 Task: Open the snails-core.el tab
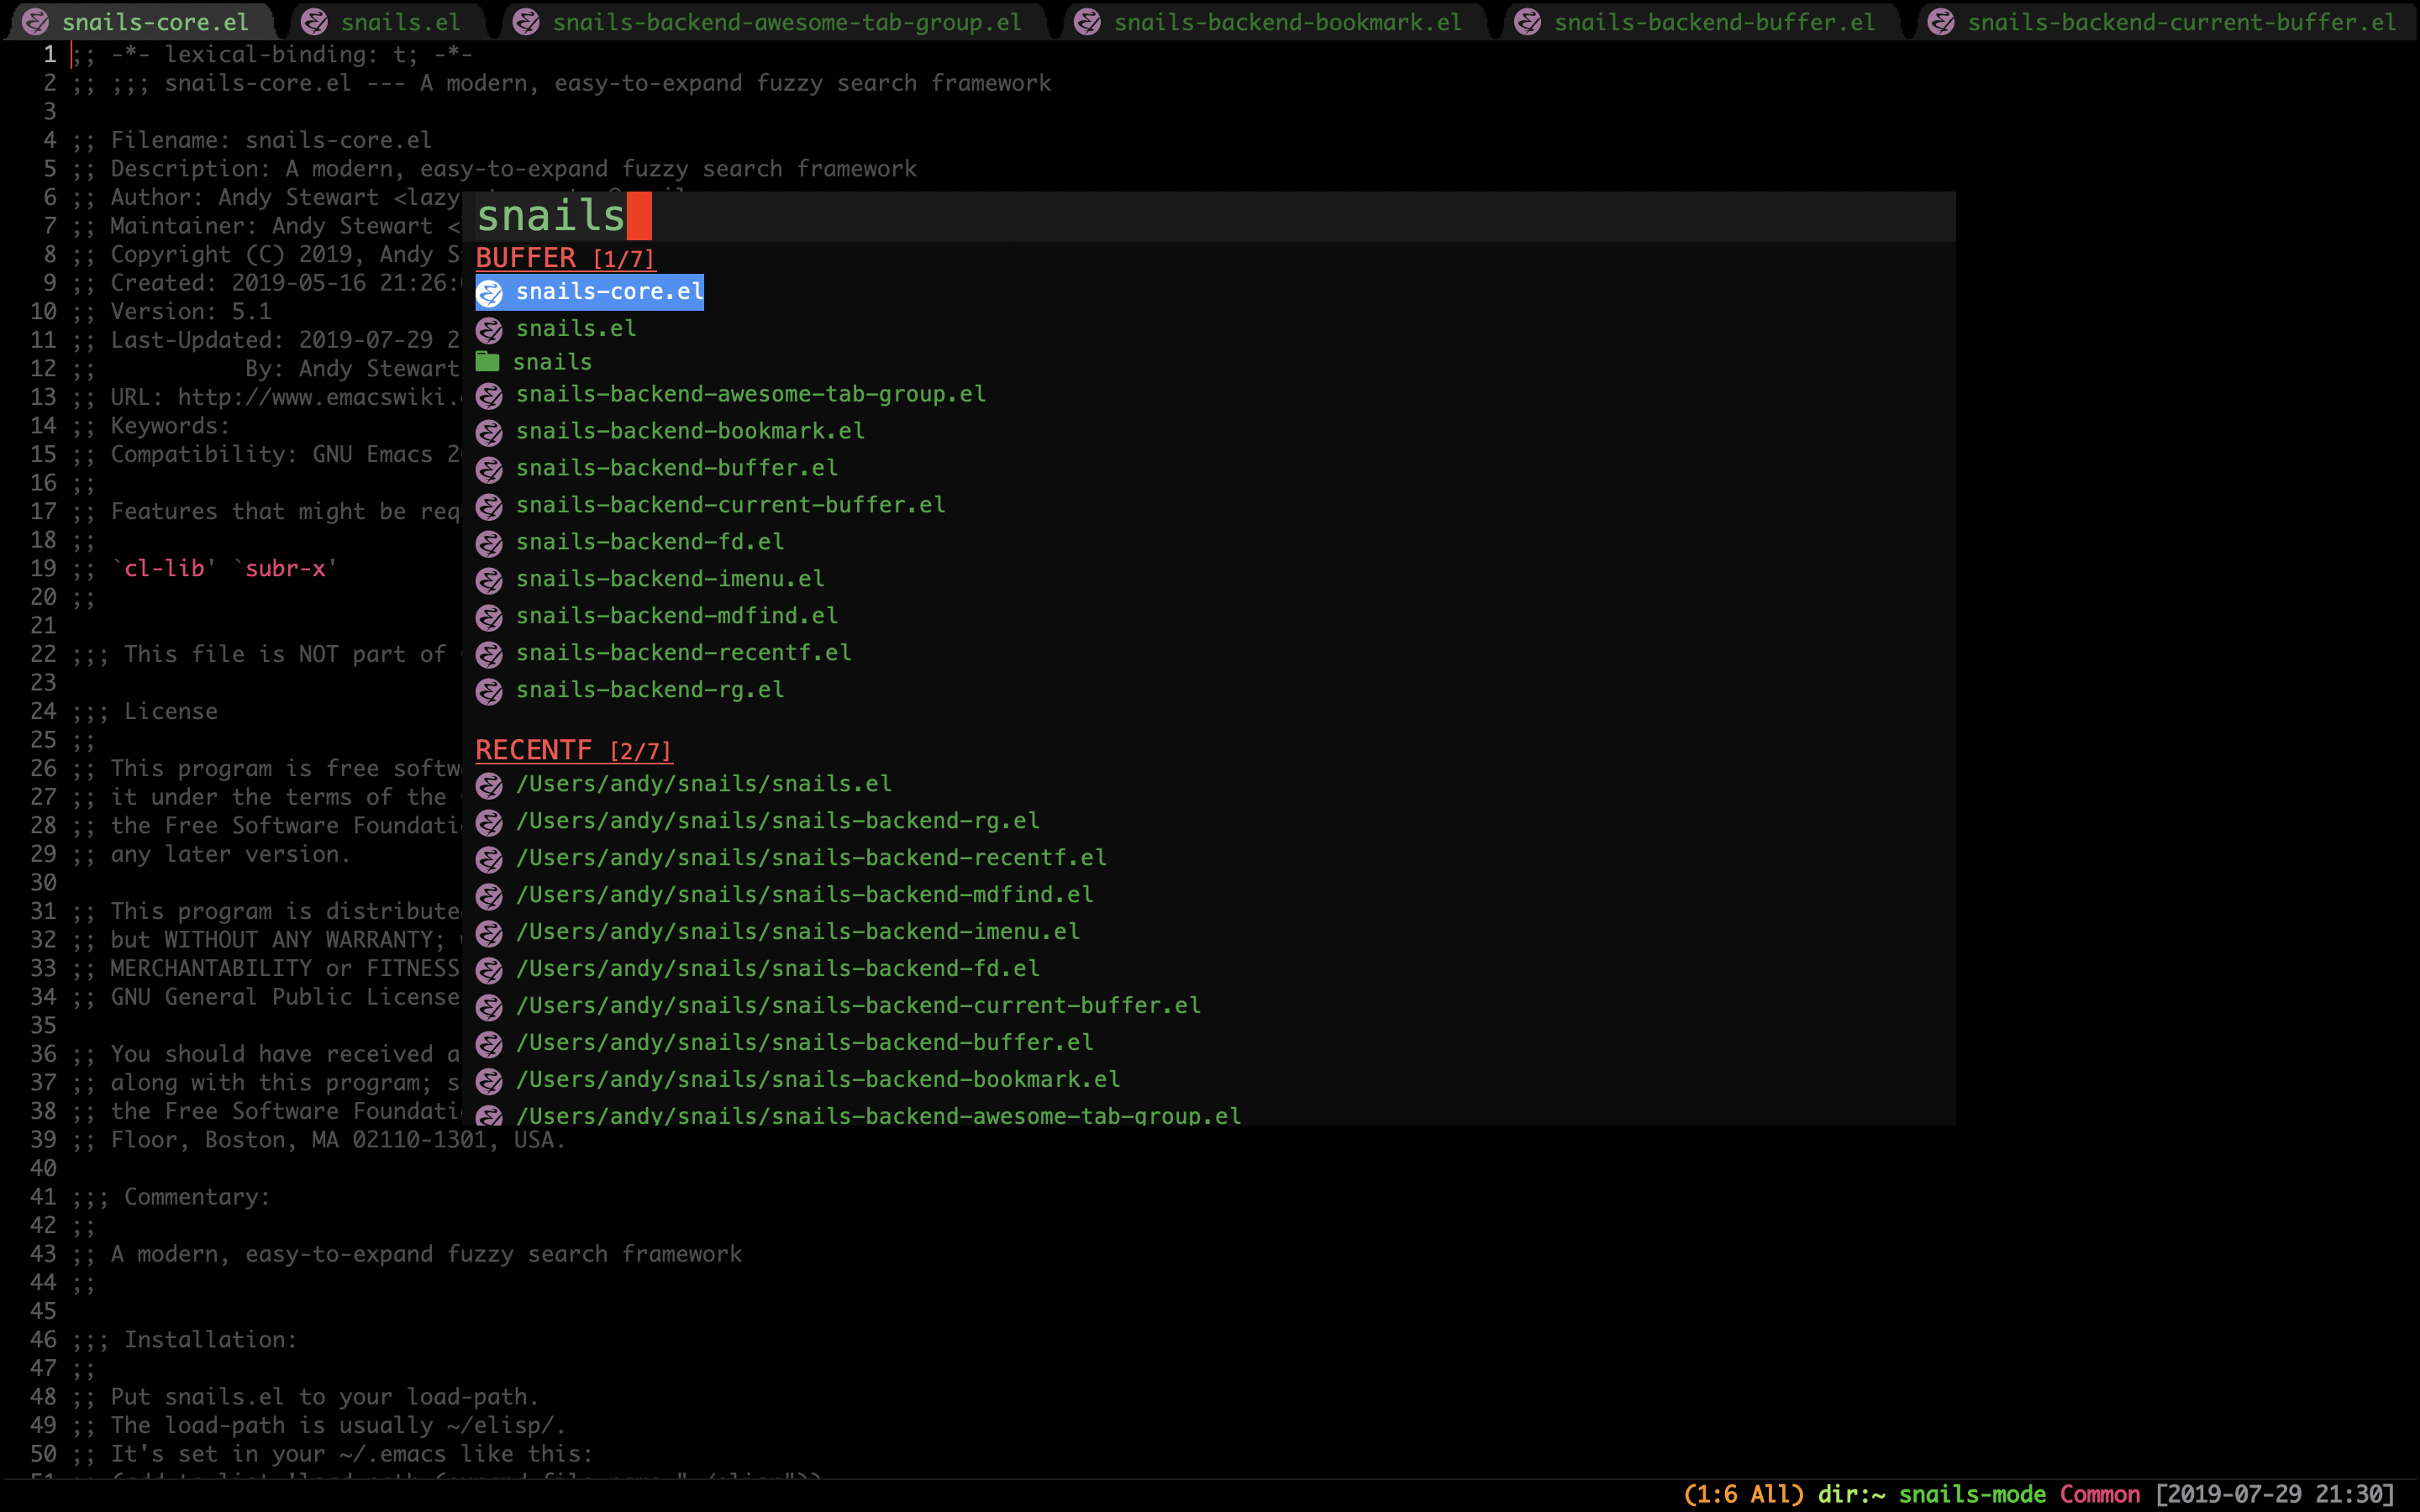pyautogui.click(x=155, y=22)
